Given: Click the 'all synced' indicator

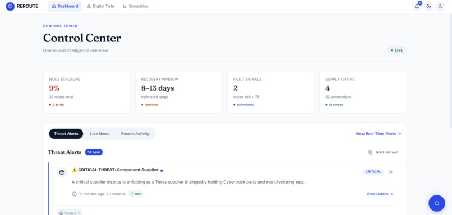Looking at the screenshot, I should coord(334,105).
